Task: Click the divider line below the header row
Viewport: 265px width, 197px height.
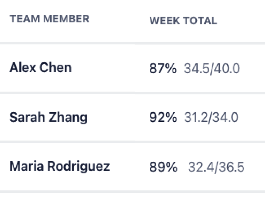Action: [132, 43]
